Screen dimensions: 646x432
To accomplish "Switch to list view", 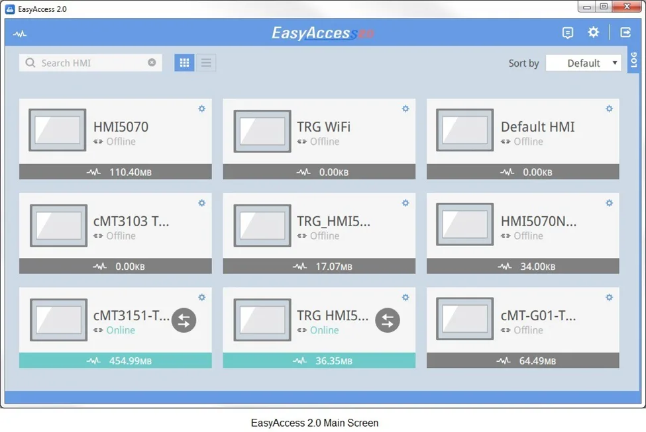I will tap(206, 63).
